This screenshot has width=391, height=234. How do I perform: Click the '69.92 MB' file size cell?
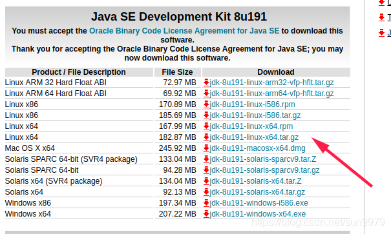click(x=180, y=93)
